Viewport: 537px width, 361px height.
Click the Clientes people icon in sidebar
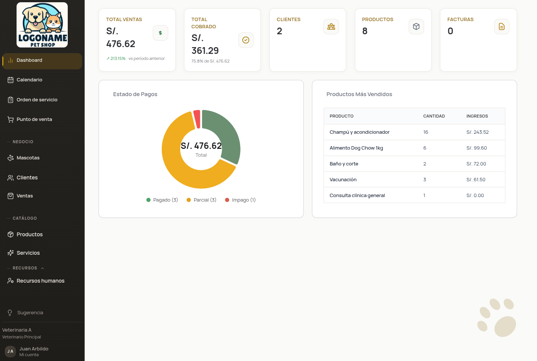pyautogui.click(x=11, y=177)
